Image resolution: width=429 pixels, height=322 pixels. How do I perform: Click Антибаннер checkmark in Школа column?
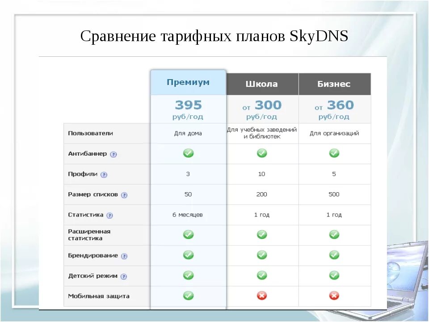(262, 153)
